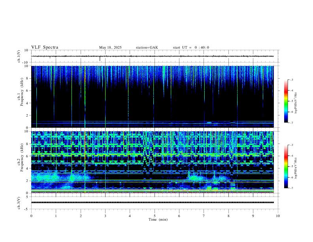
Task: Click the time axis tick label "9"
Action: (x=253, y=216)
